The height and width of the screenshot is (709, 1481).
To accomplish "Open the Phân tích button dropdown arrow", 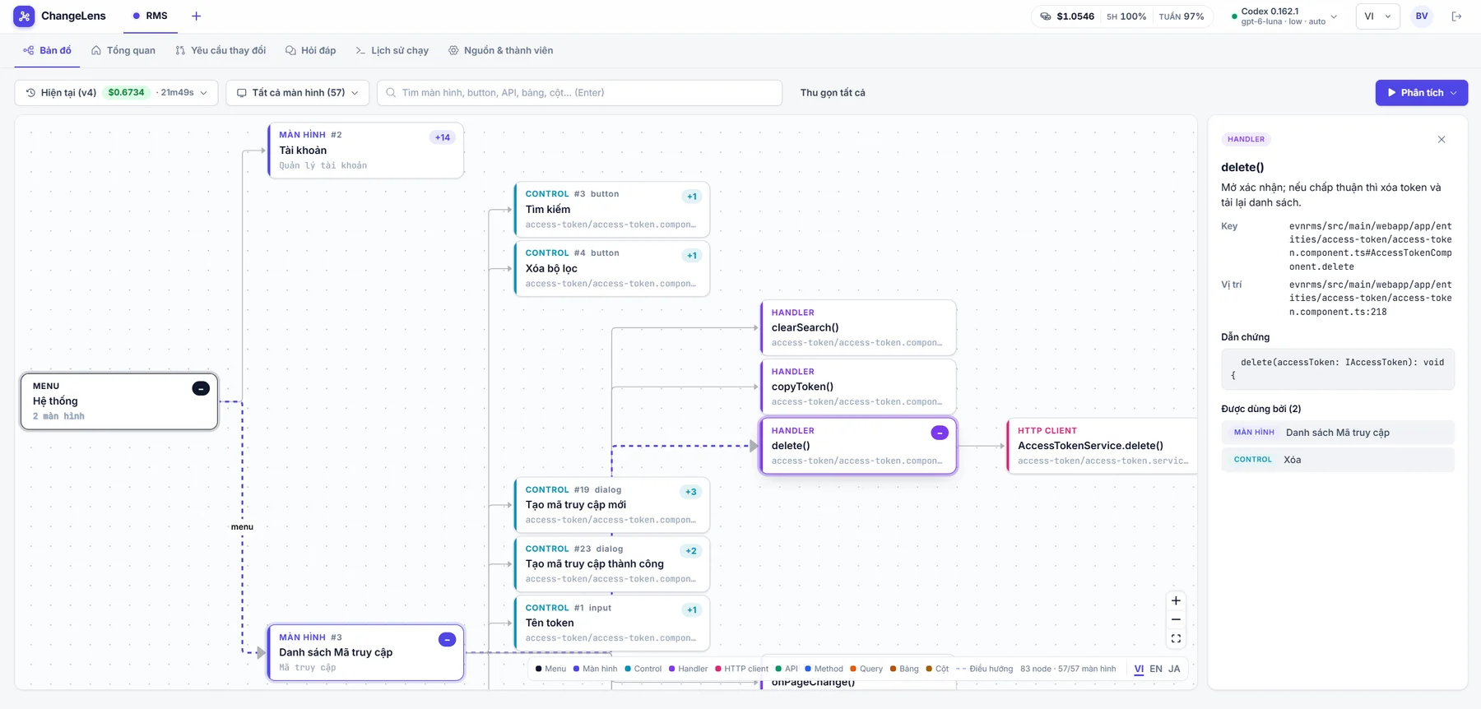I will (1454, 93).
